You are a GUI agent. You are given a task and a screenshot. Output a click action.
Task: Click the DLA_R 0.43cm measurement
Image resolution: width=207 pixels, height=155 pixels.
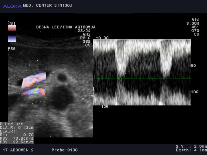click(17, 128)
